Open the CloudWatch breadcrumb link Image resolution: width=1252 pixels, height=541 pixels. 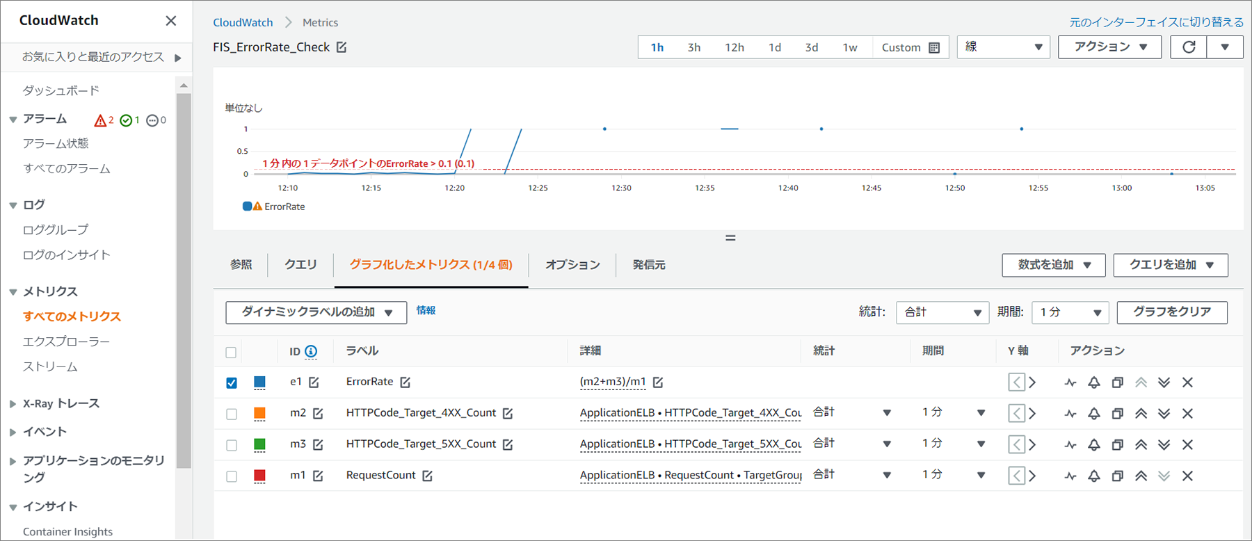[x=243, y=22]
